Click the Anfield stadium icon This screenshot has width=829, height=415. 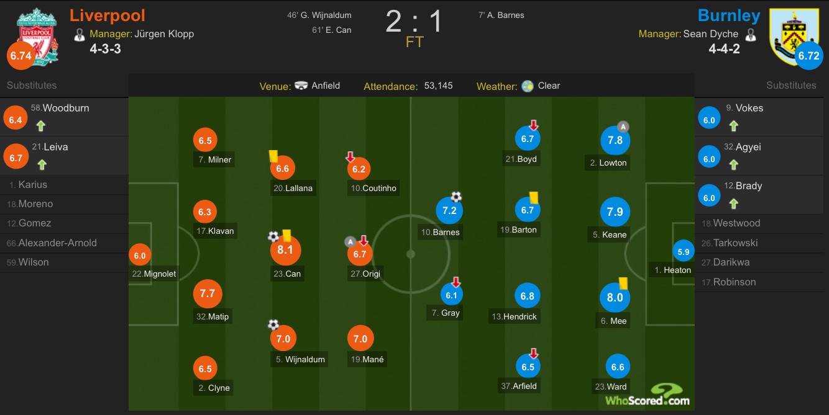301,86
